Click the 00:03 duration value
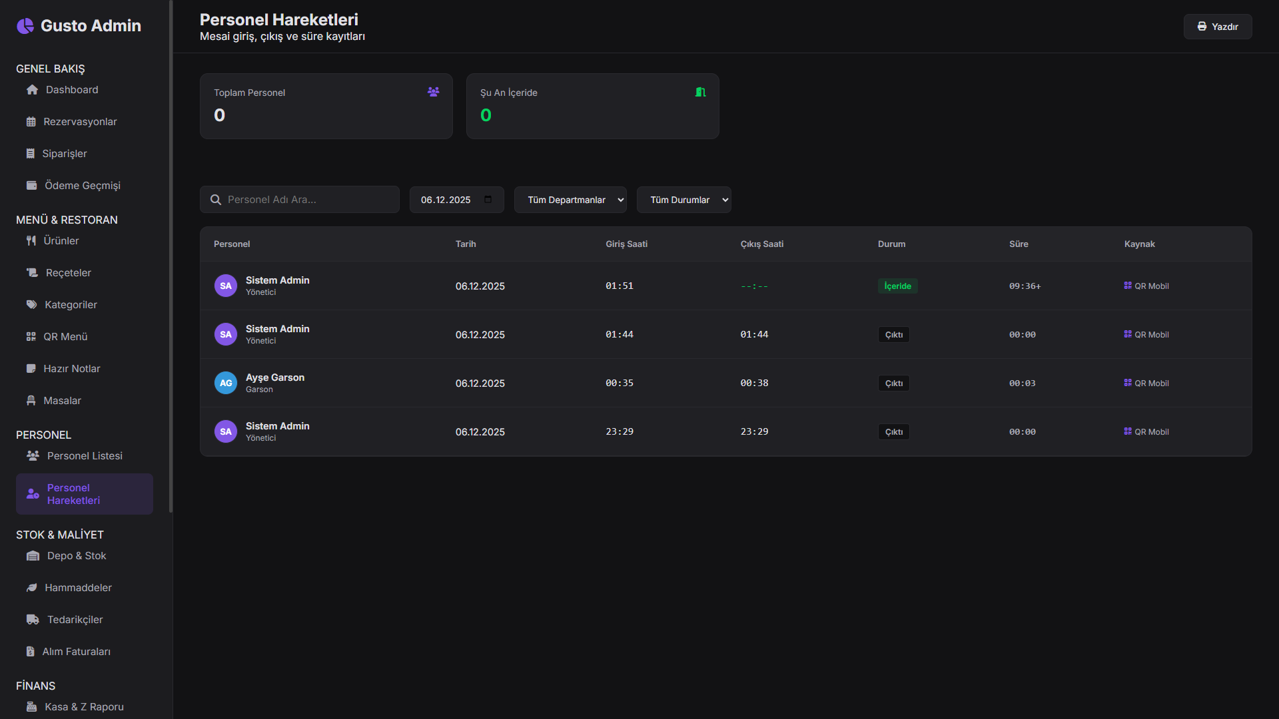Image resolution: width=1279 pixels, height=719 pixels. point(1023,383)
